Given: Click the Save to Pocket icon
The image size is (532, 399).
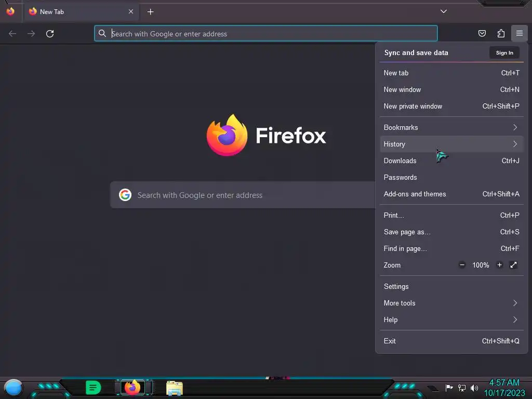Looking at the screenshot, I should point(482,33).
